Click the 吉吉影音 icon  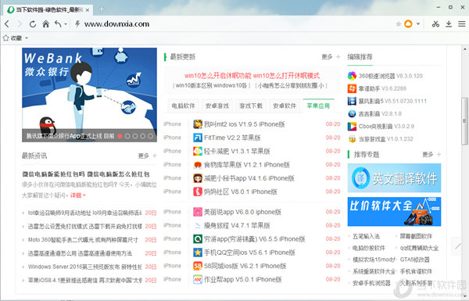(352, 113)
